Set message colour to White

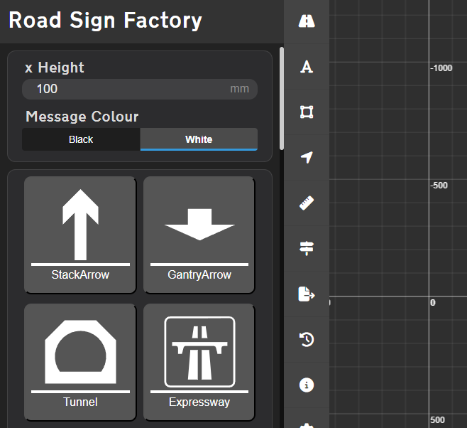point(199,139)
